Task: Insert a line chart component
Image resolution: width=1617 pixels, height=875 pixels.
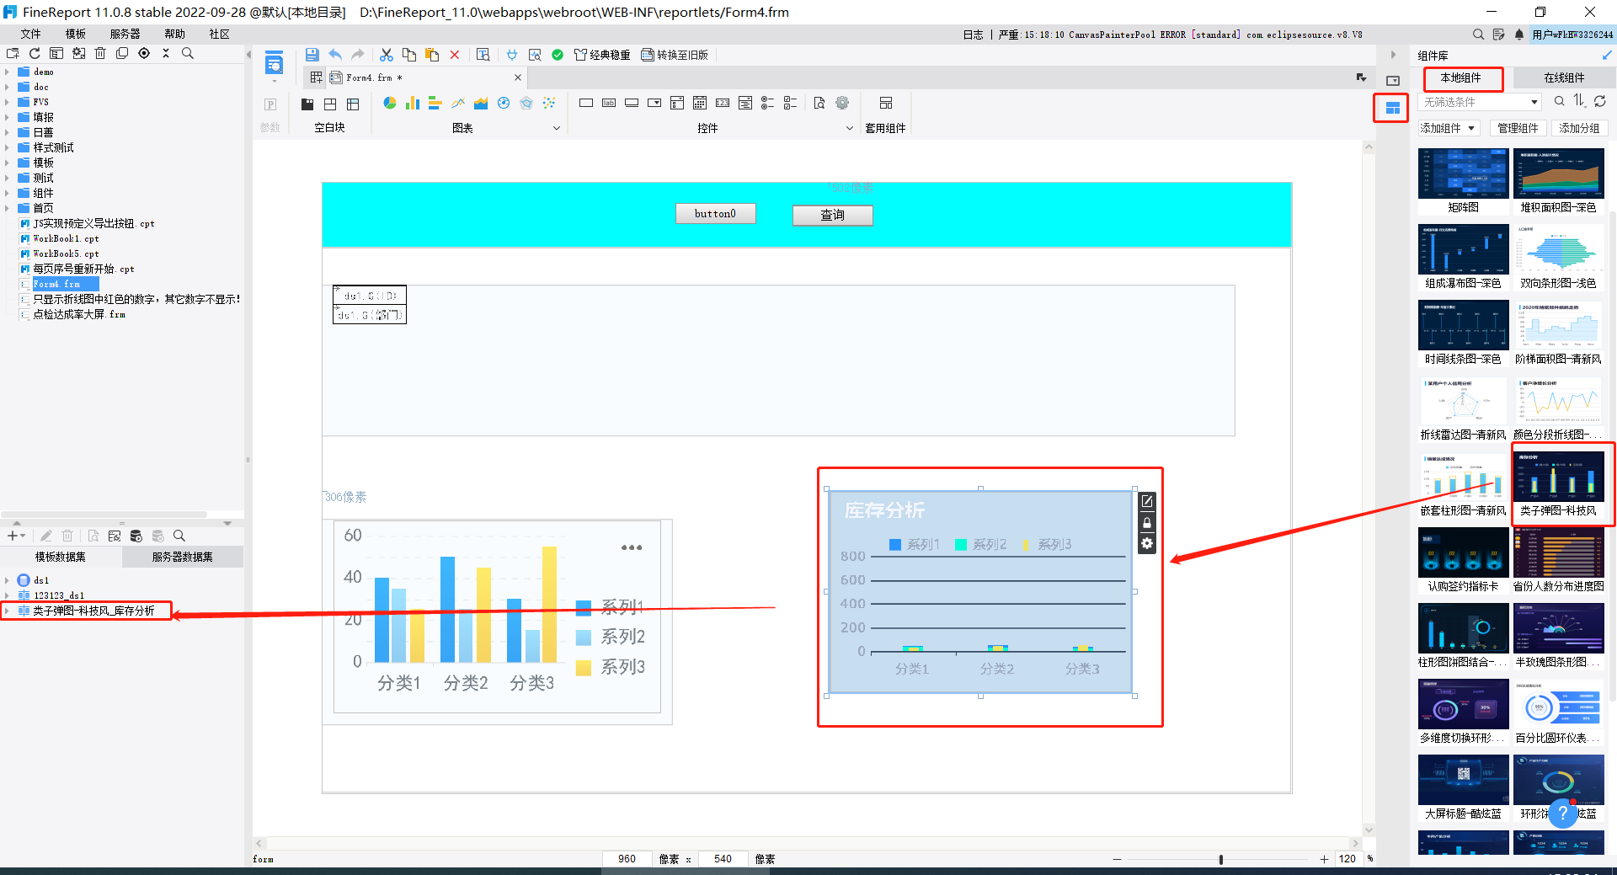Action: pos(458,103)
